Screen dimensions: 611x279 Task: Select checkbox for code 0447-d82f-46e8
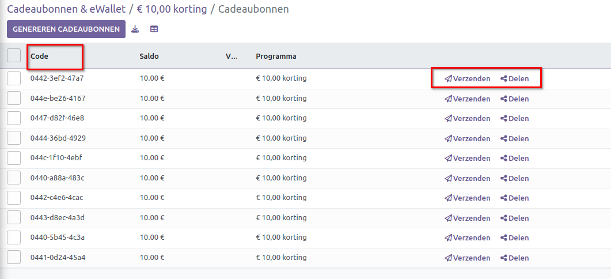14,118
